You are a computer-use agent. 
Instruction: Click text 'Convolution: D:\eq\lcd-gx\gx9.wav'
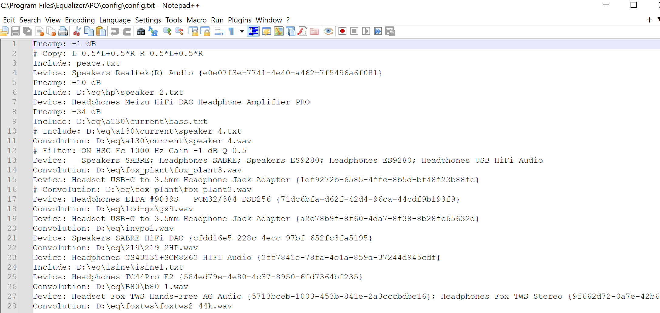click(113, 209)
